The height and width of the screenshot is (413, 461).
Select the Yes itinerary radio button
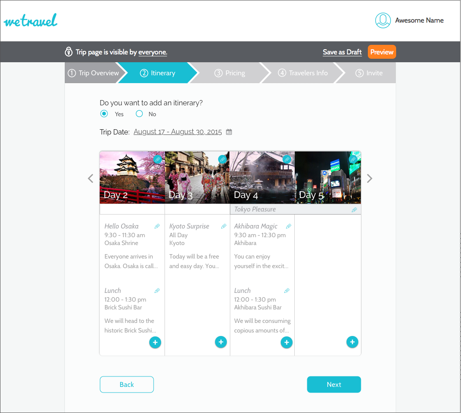coord(104,114)
